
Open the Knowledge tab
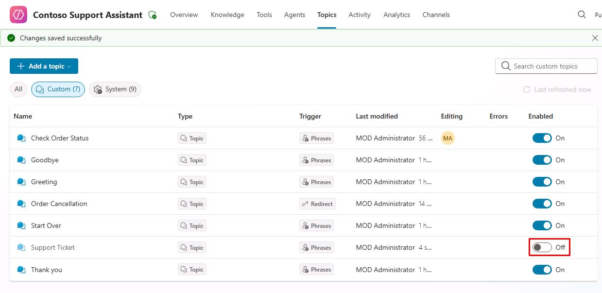pos(227,15)
